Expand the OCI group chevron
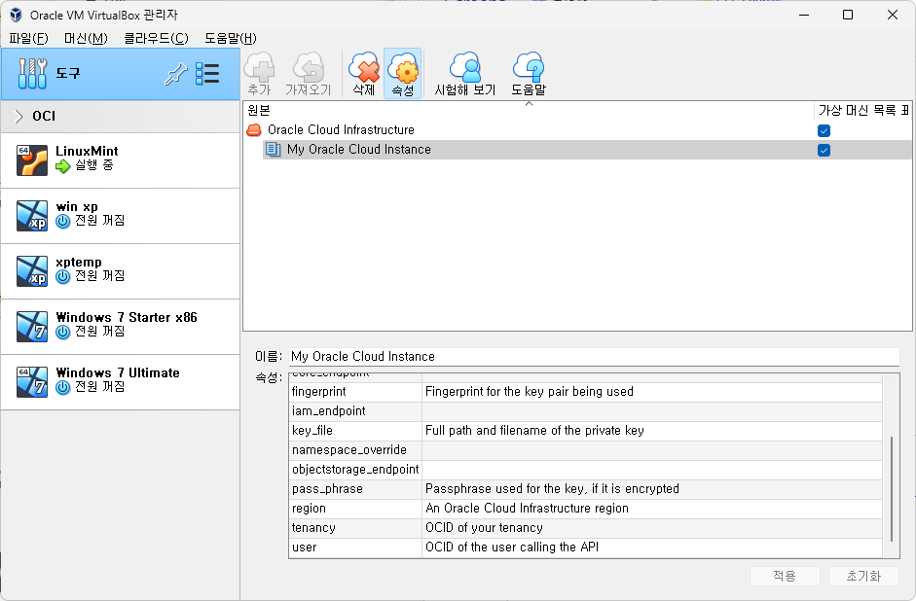This screenshot has height=601, width=916. (18, 116)
